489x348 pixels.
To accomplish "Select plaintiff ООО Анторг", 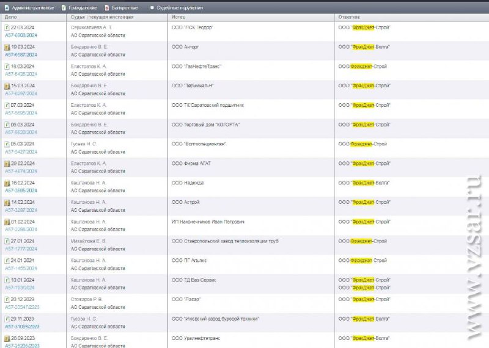I will click(185, 47).
